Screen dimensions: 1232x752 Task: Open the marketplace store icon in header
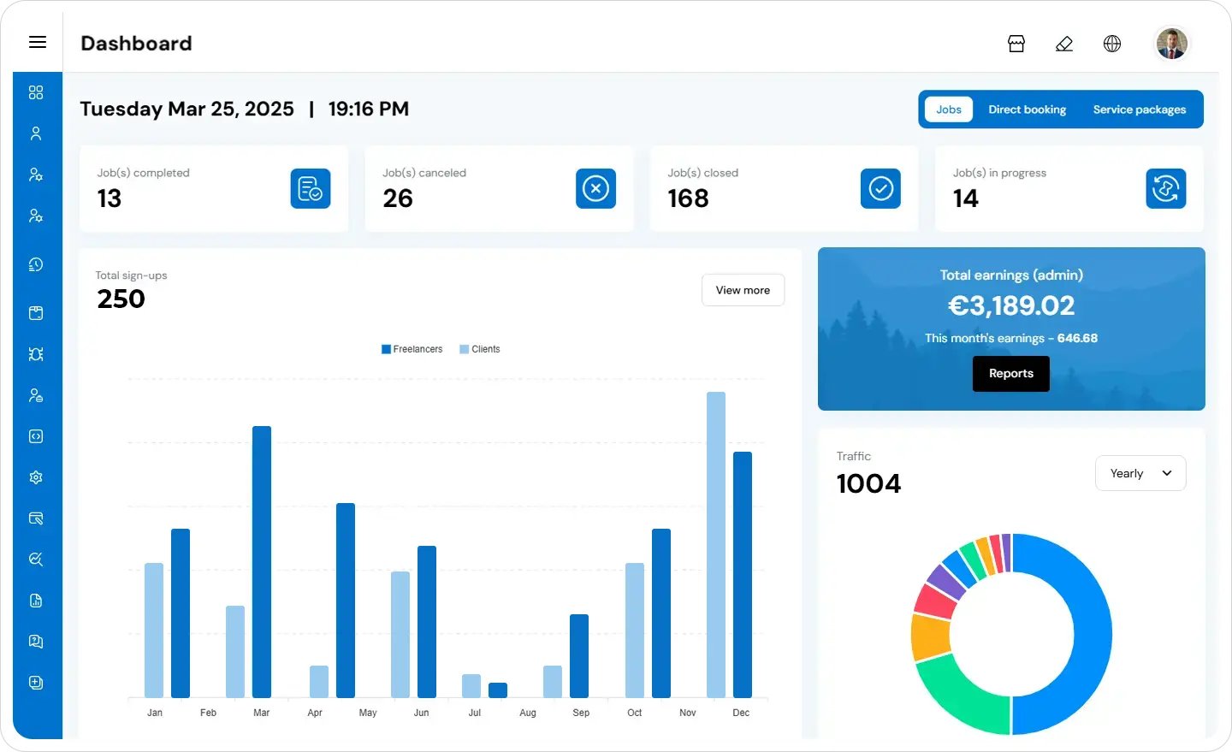point(1016,43)
